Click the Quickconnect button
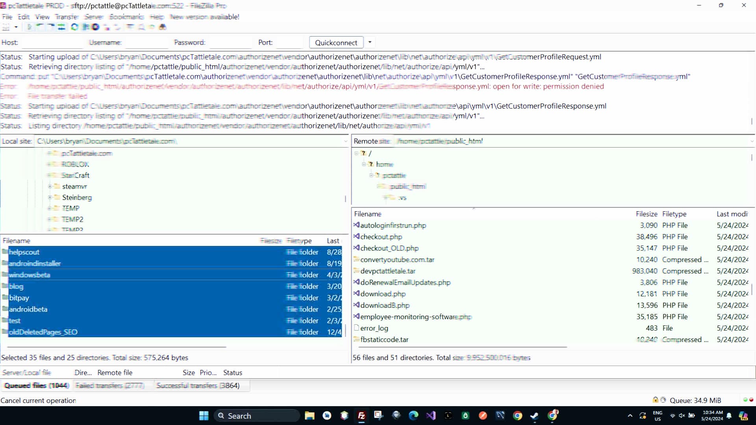Image resolution: width=756 pixels, height=425 pixels. point(336,42)
